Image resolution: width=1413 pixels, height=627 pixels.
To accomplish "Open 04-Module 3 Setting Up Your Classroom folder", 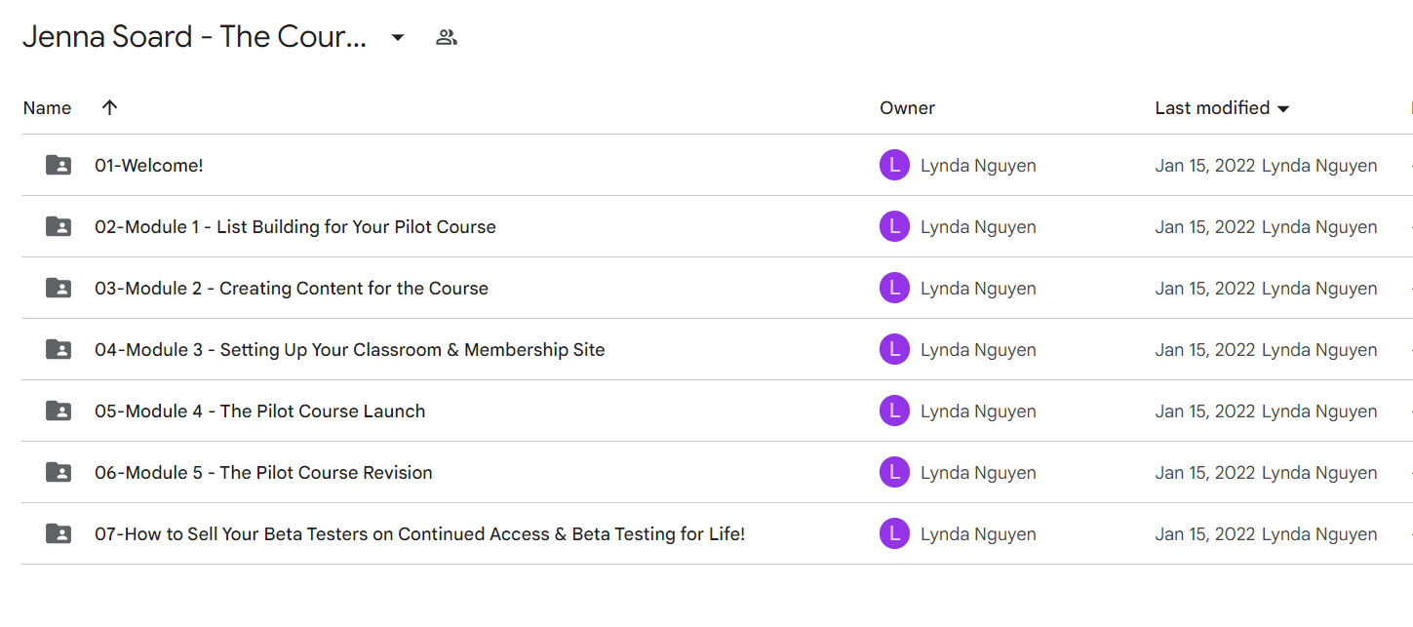I will (x=350, y=349).
